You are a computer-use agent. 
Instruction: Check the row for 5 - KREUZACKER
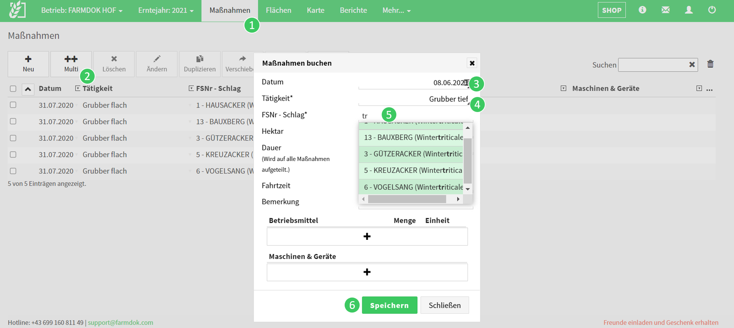(13, 155)
